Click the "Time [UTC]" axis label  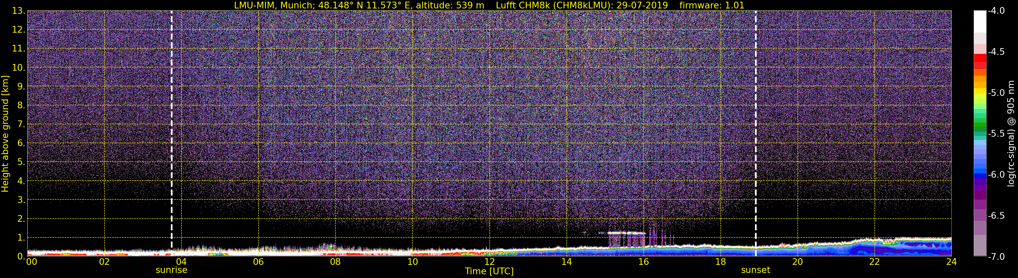(x=489, y=271)
